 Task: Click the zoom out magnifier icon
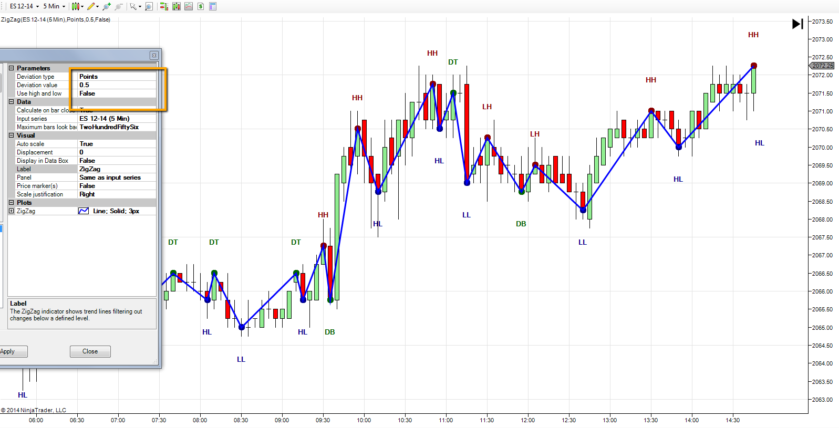click(119, 6)
